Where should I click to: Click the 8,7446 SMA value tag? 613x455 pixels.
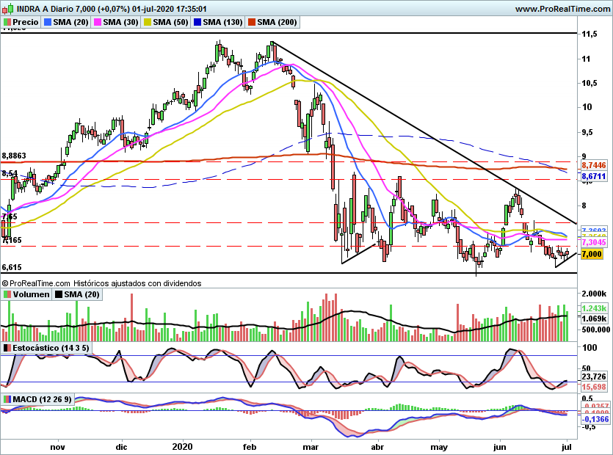593,165
